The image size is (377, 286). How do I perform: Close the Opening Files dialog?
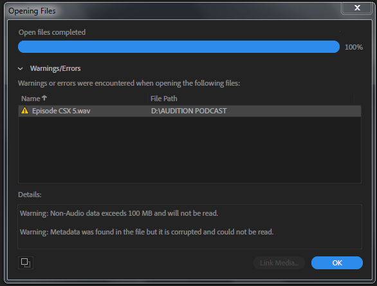click(357, 8)
